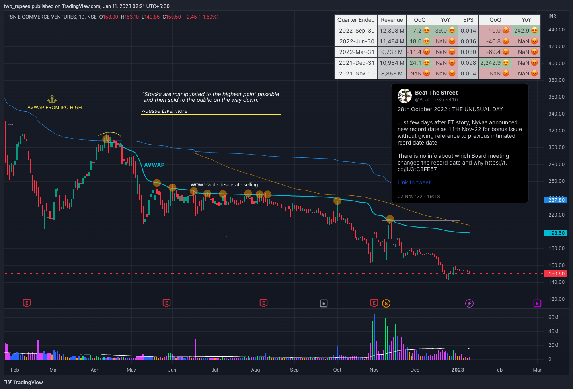Click the 237.80 blue price label
Viewport: 573px width, 389px height.
[x=556, y=200]
